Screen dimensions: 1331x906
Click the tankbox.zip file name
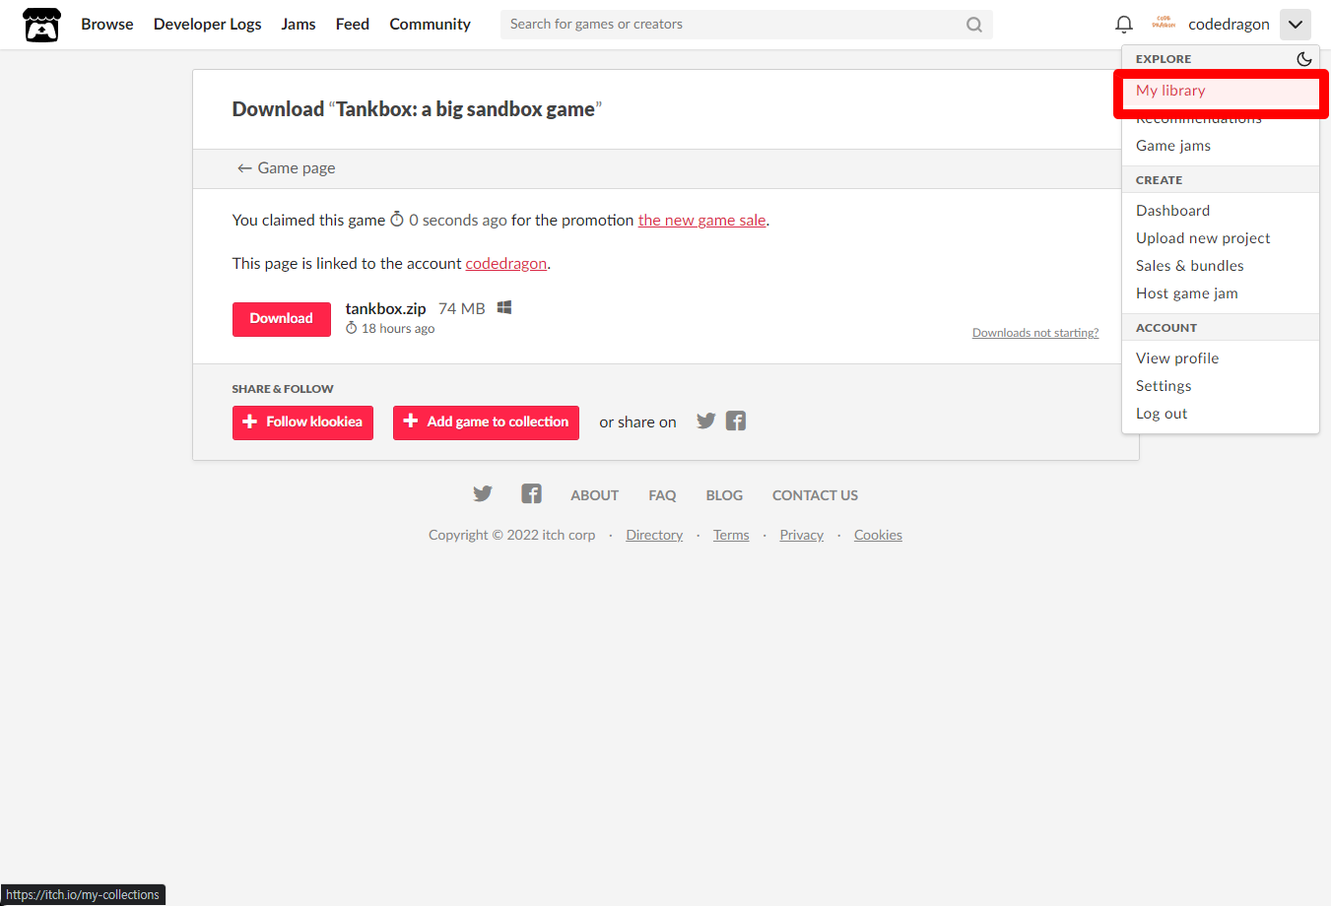coord(385,309)
